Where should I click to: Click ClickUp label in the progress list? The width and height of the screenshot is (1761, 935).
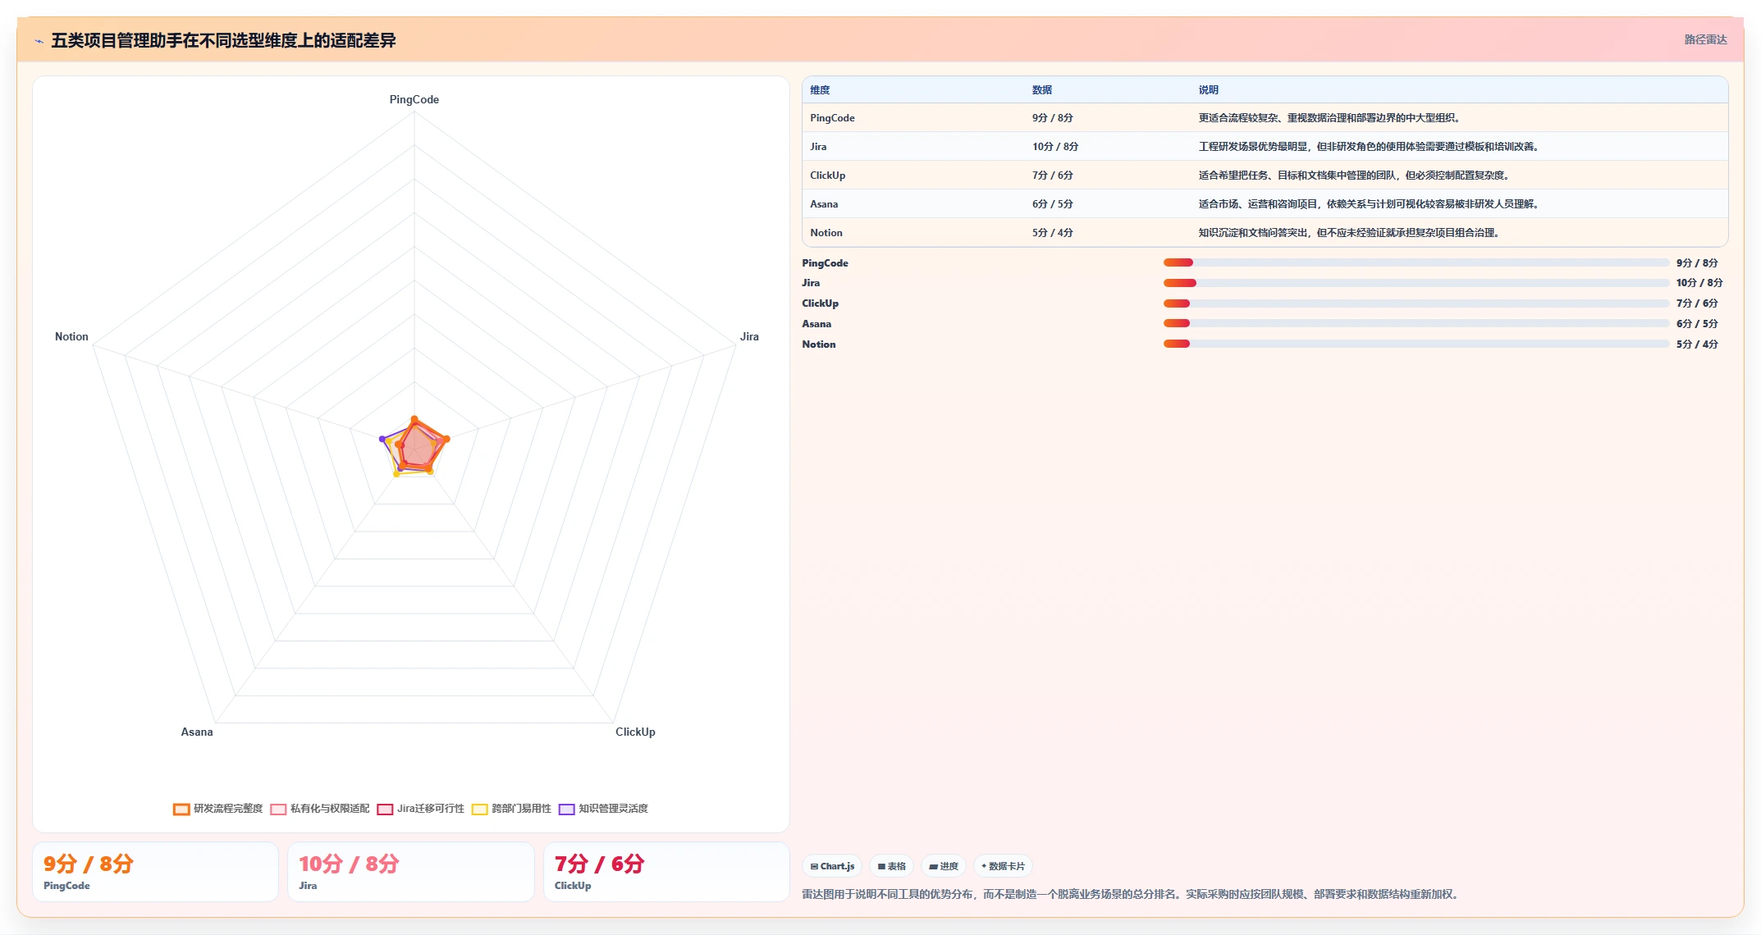[820, 303]
